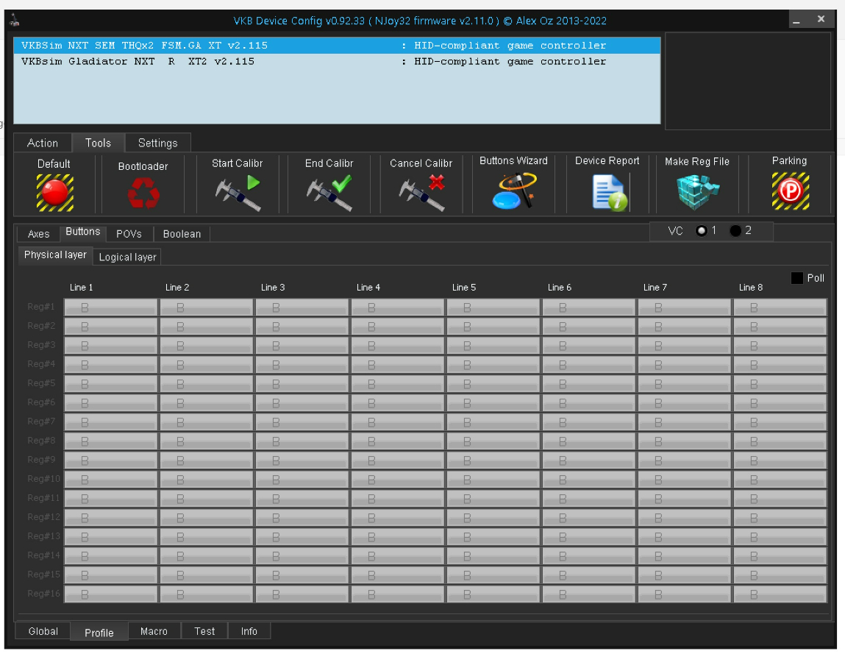Close the VKB Device Config window
The height and width of the screenshot is (662, 845).
(x=821, y=19)
